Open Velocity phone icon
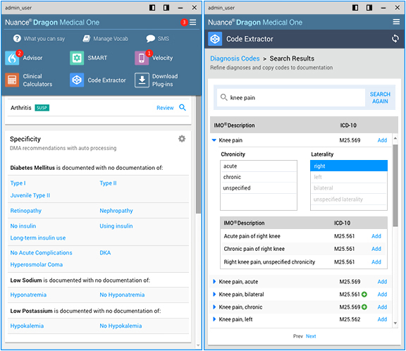This screenshot has width=406, height=351. (142, 58)
